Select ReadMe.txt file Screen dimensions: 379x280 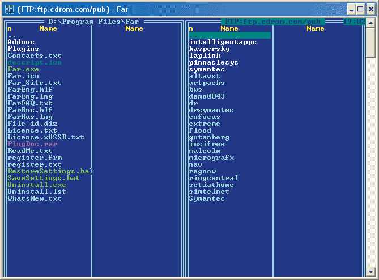[30, 151]
